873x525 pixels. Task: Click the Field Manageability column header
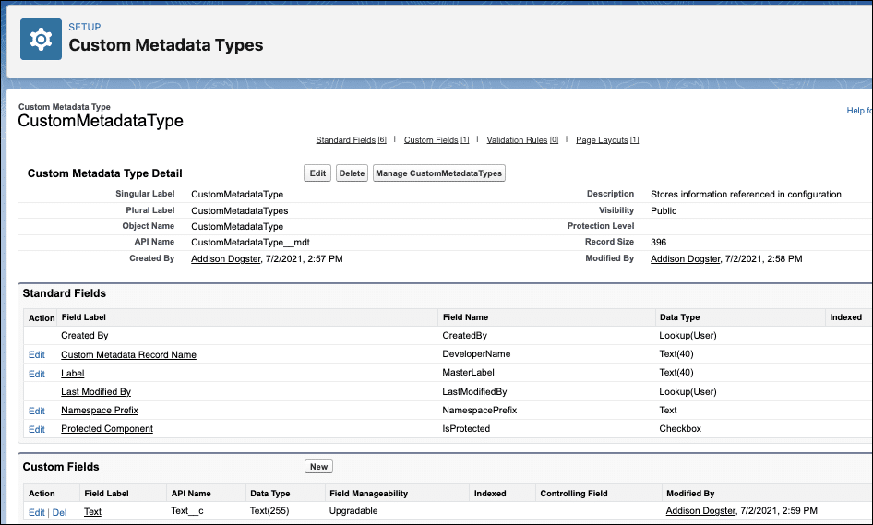[368, 494]
